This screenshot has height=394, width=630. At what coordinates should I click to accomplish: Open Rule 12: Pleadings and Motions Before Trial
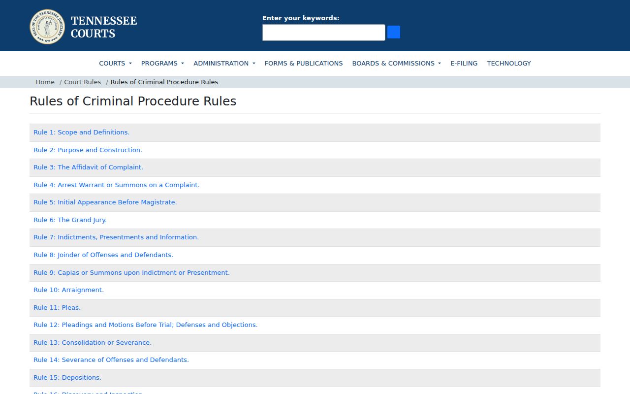coord(146,325)
